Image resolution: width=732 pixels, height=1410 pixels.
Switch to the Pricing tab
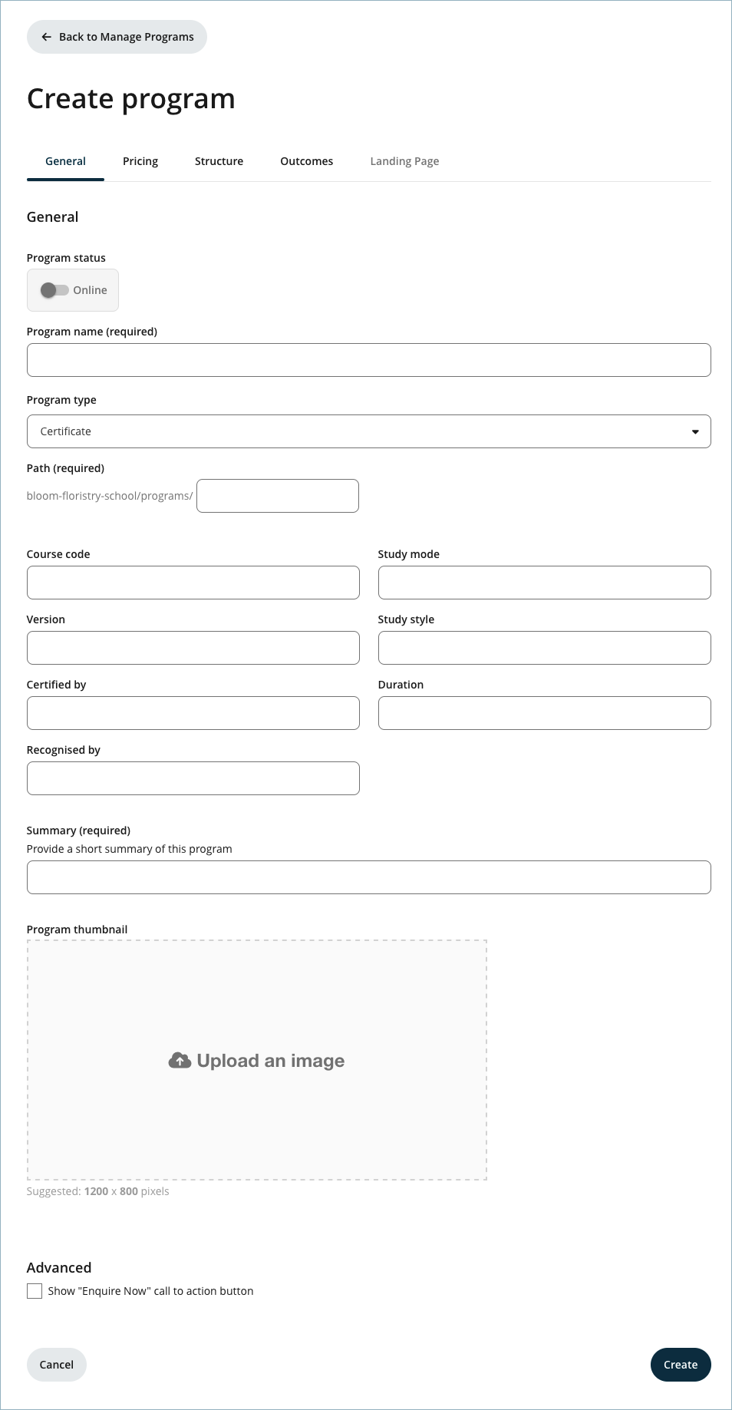click(x=140, y=161)
